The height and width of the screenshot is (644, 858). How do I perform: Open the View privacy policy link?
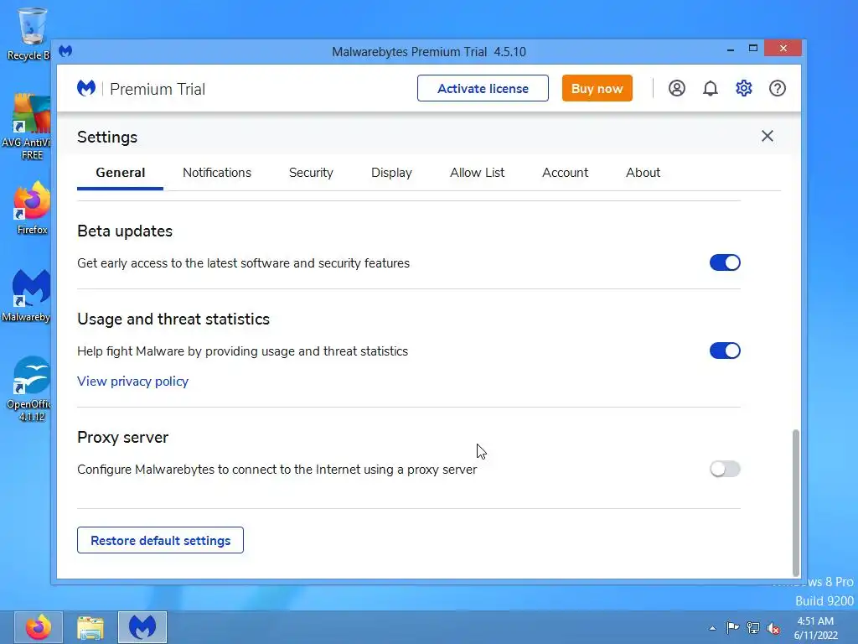tap(132, 382)
